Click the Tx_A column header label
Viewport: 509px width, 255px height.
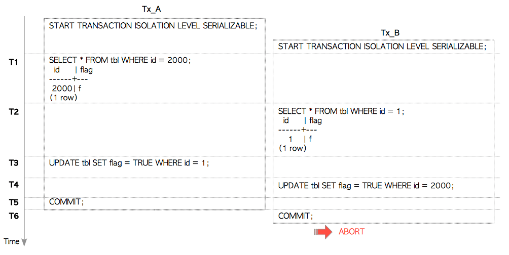pos(152,10)
